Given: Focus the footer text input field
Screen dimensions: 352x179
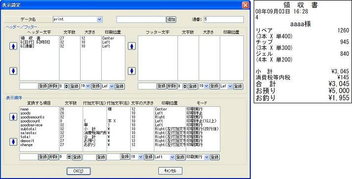Looking at the screenshot, I should click(x=147, y=86).
